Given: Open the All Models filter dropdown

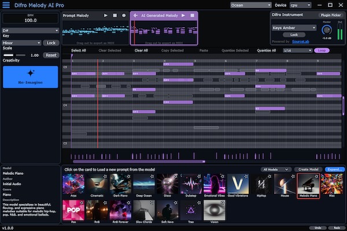Looking at the screenshot, I should pos(276,170).
